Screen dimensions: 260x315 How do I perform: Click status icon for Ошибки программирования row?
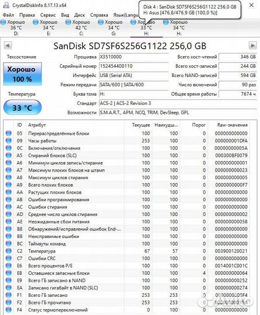tap(8, 199)
